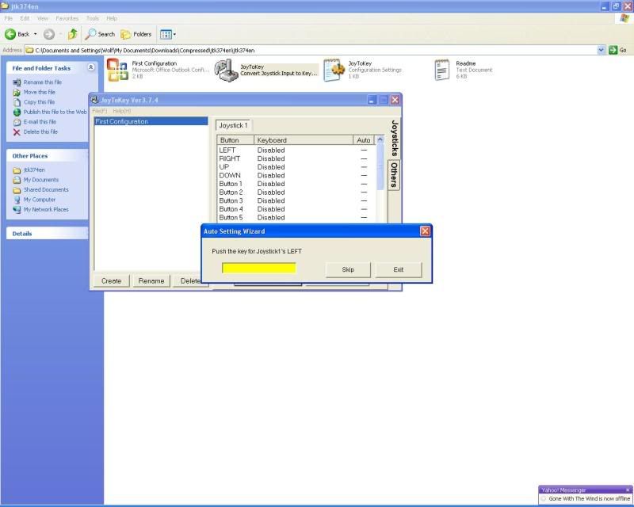Open the First Configuration Outlook file icon
Image resolution: width=634 pixels, height=507 pixels.
[118, 71]
